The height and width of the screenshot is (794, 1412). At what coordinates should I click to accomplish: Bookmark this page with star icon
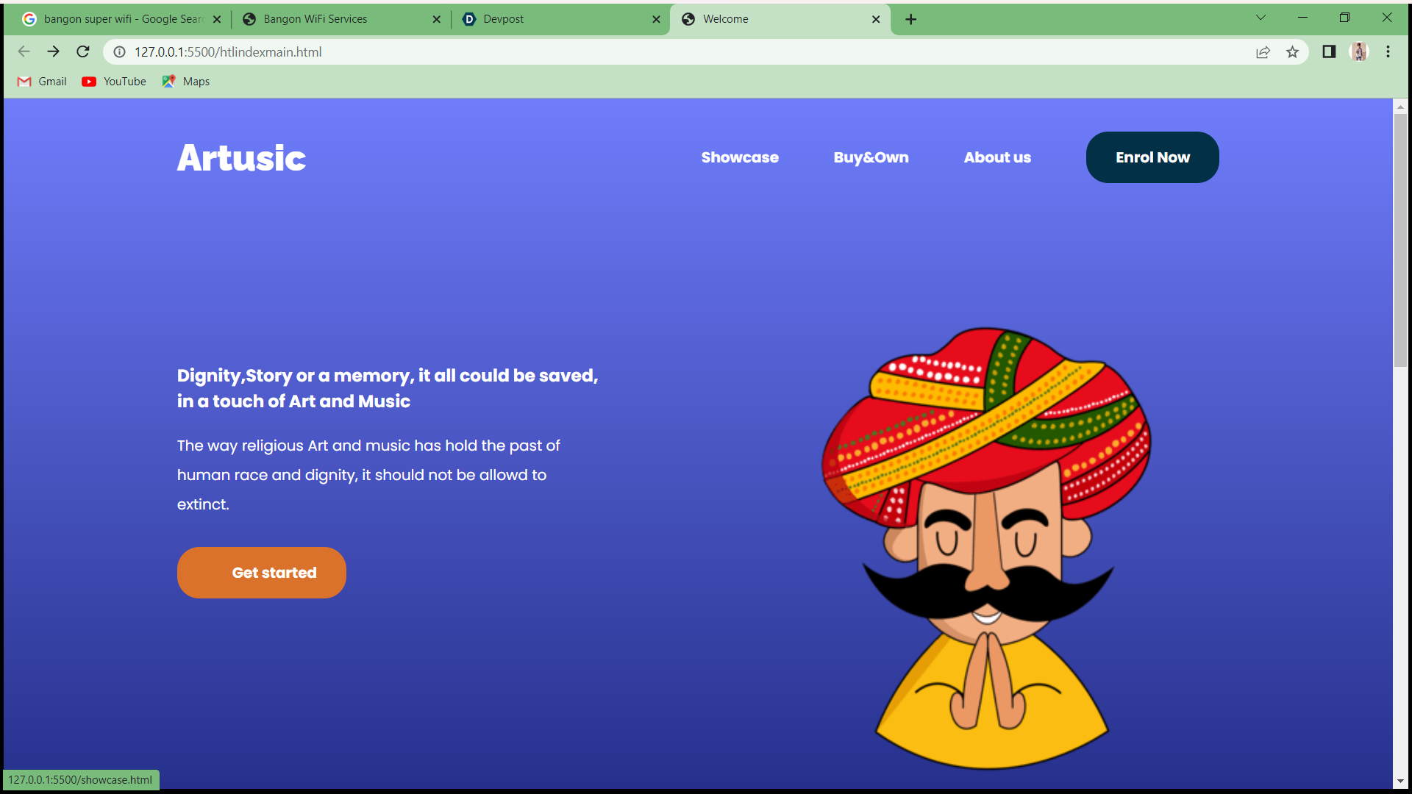tap(1292, 51)
